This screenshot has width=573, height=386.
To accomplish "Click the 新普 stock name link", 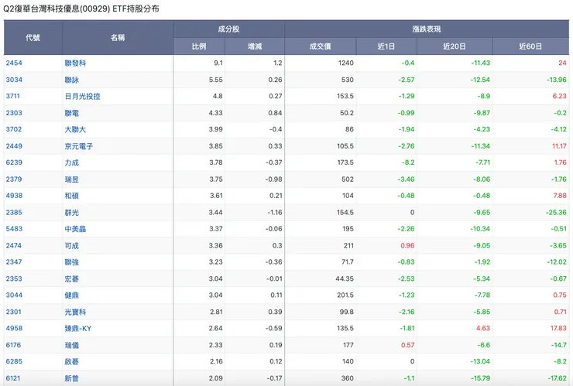I will pyautogui.click(x=71, y=378).
